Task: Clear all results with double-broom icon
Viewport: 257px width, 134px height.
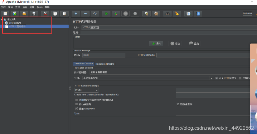Action: [156, 14]
